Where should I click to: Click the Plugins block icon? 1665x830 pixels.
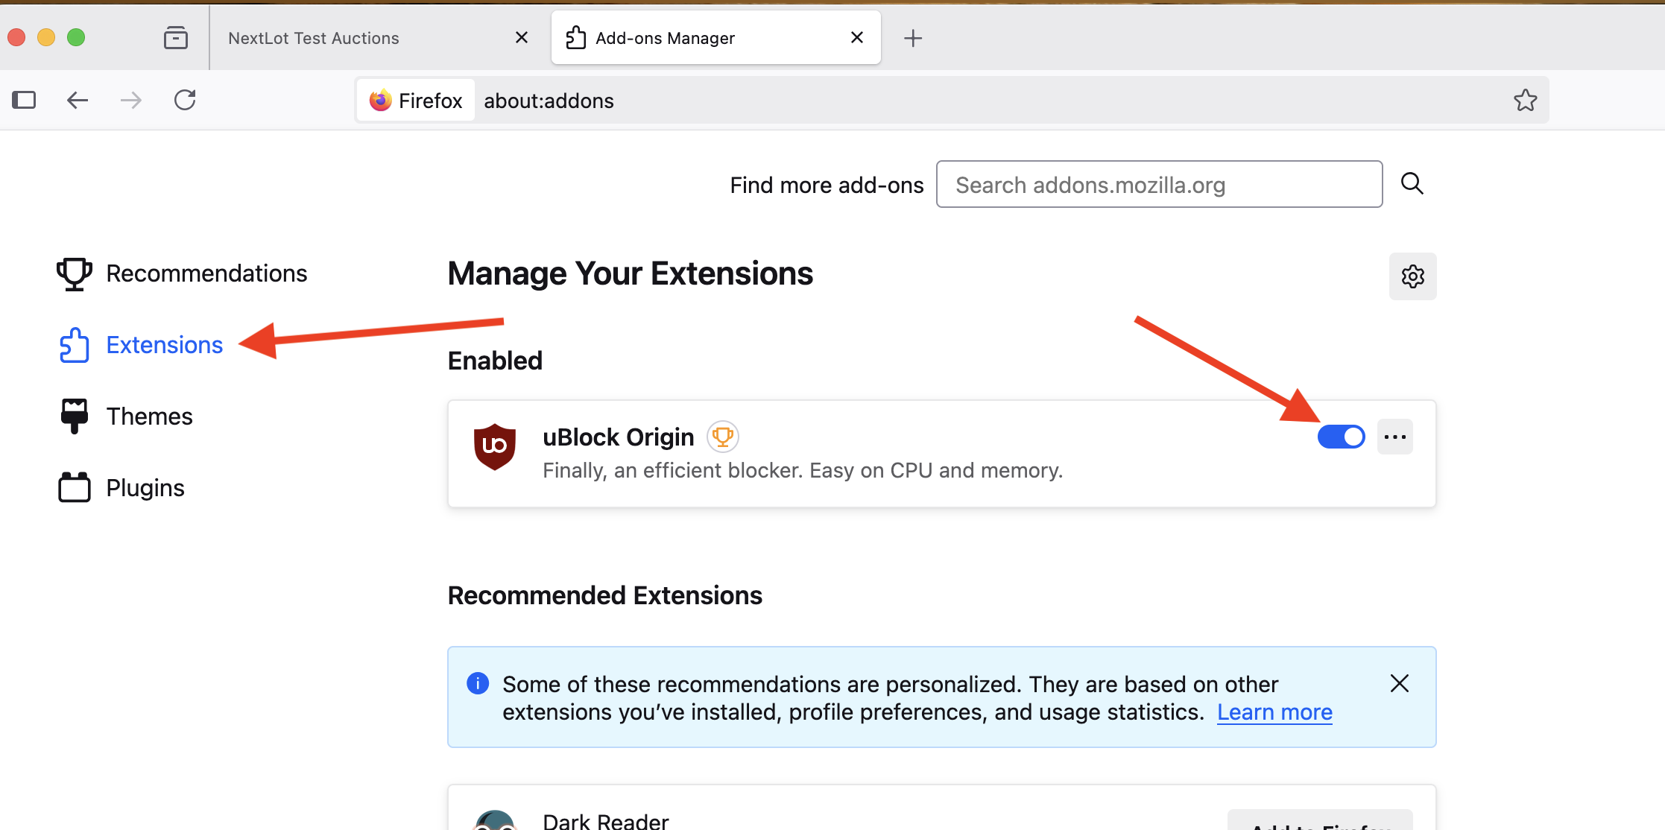click(75, 488)
